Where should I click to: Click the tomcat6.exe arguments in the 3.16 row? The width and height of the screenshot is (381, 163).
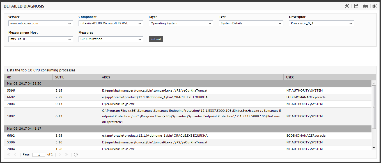[x=155, y=143]
